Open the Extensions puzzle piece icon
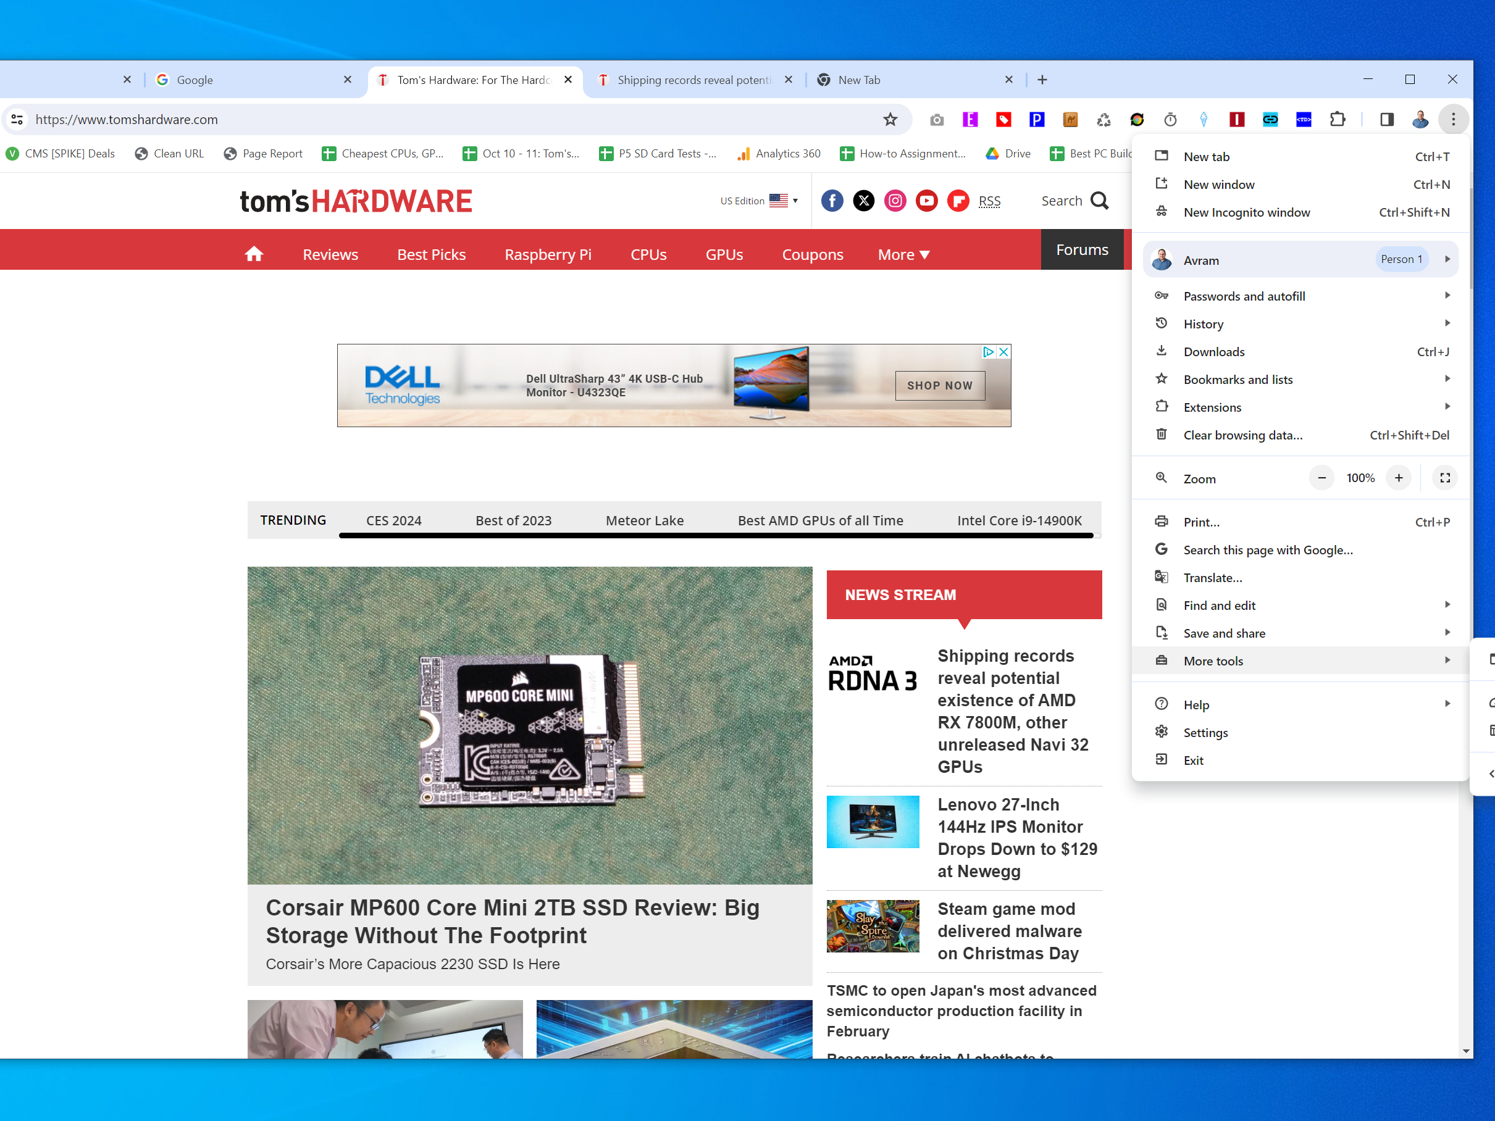1495x1121 pixels. tap(1337, 120)
